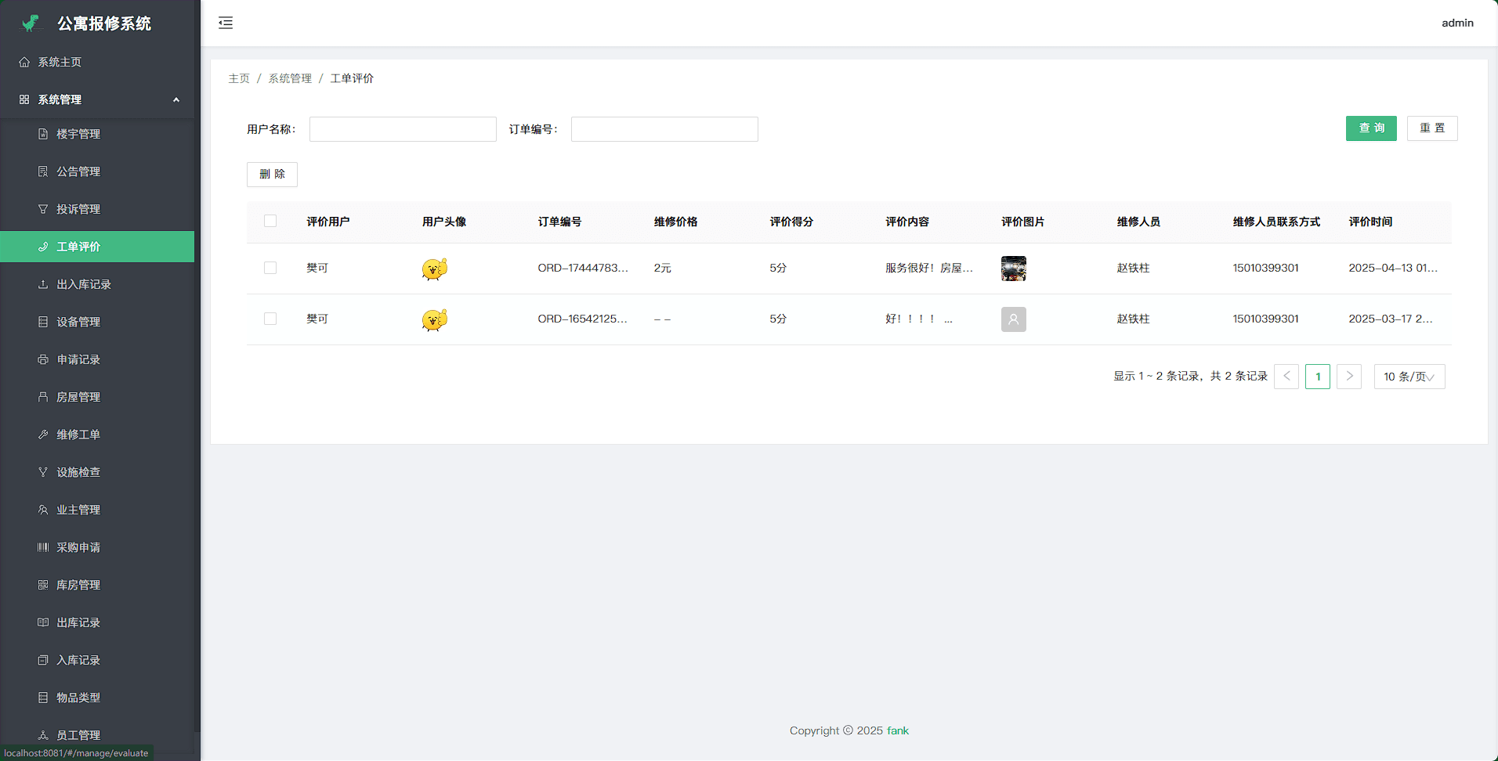Viewport: 1498px width, 761px height.
Task: Open 业主管理 in the sidebar
Action: 78,510
